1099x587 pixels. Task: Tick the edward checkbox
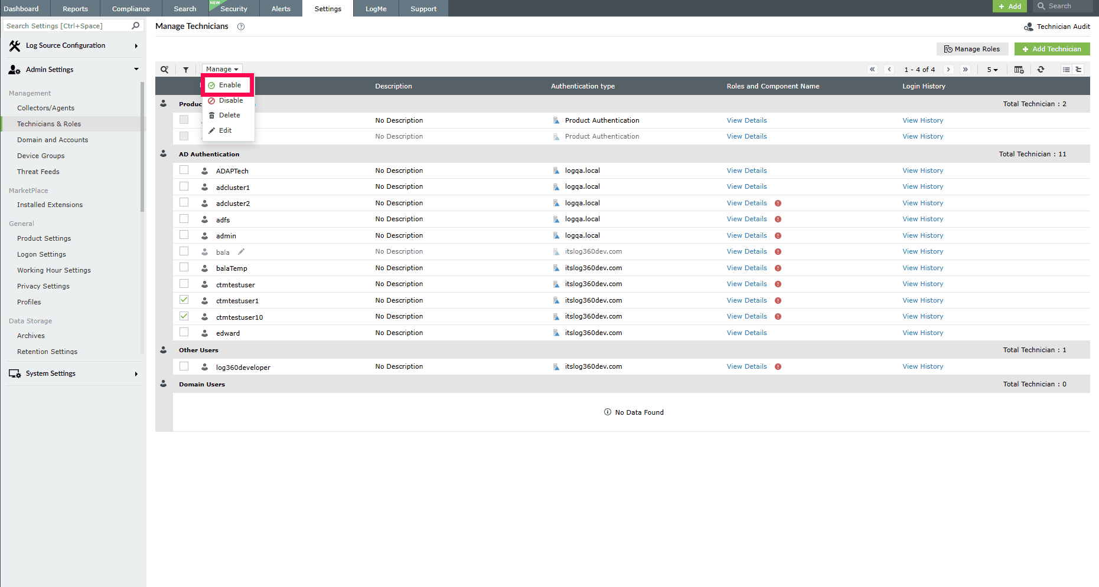(184, 332)
